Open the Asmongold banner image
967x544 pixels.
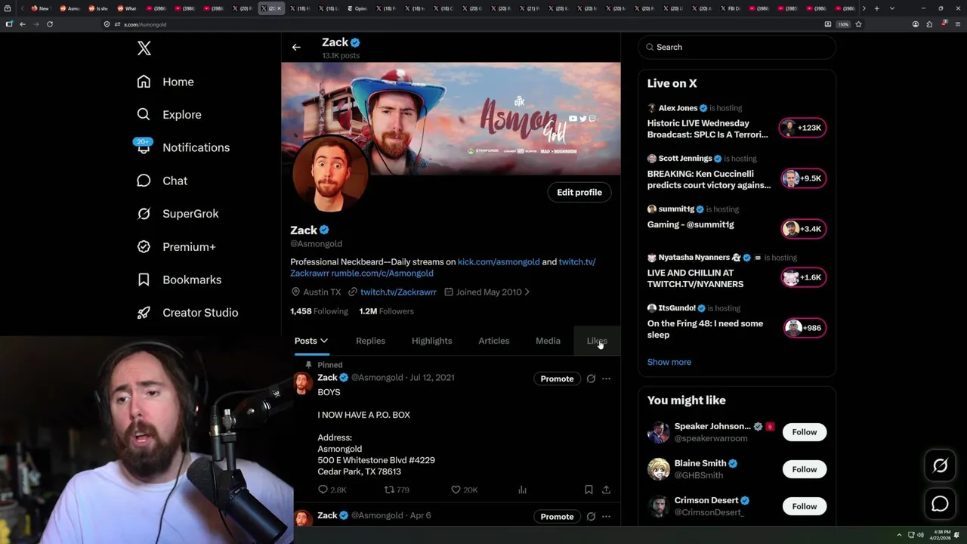(451, 119)
